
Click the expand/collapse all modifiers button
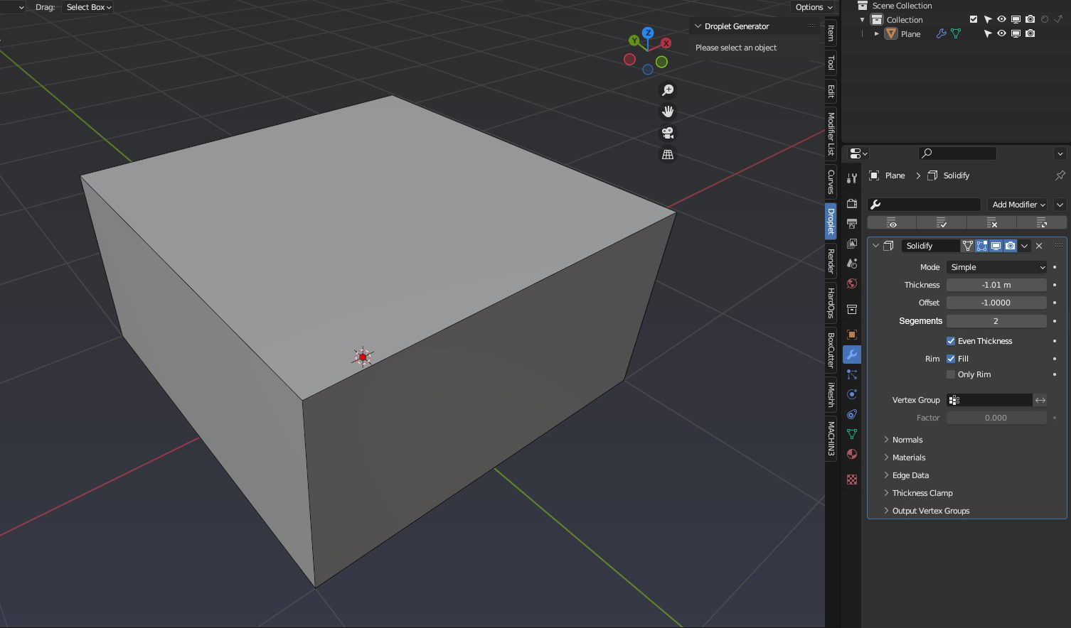coord(1042,223)
